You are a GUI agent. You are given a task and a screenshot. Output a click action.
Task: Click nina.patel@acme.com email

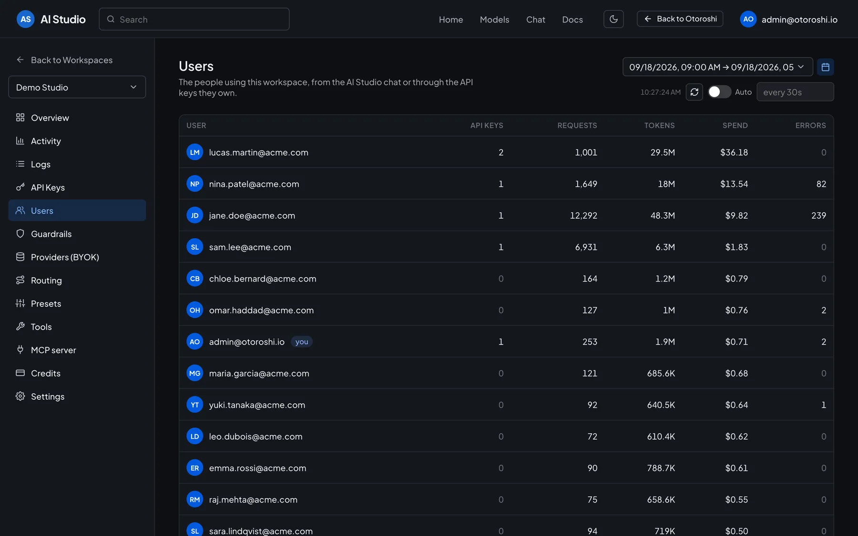click(x=254, y=184)
